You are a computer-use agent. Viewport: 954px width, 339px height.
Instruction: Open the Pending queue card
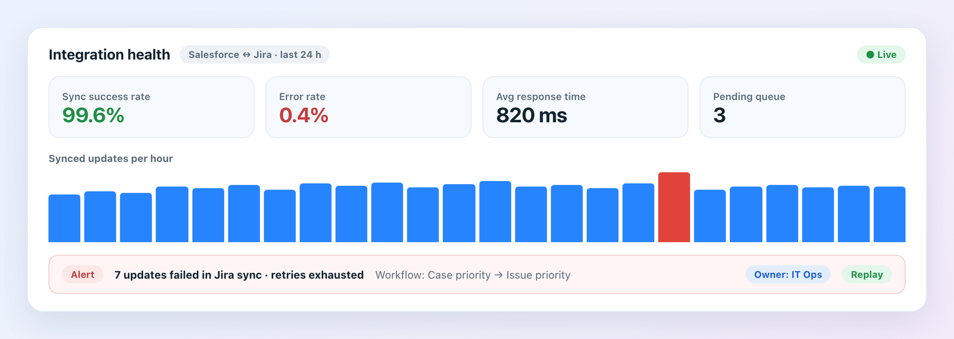point(803,107)
